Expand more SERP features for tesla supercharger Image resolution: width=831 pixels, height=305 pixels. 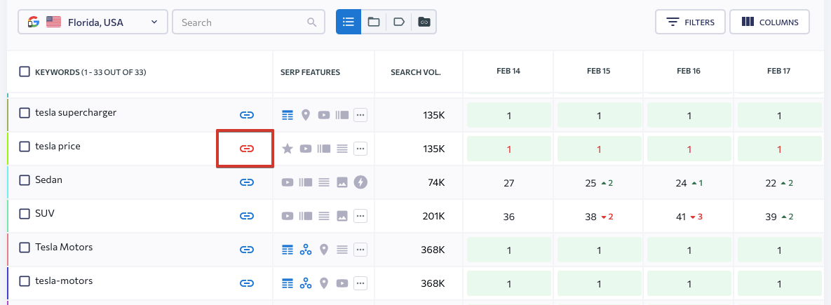(x=360, y=115)
